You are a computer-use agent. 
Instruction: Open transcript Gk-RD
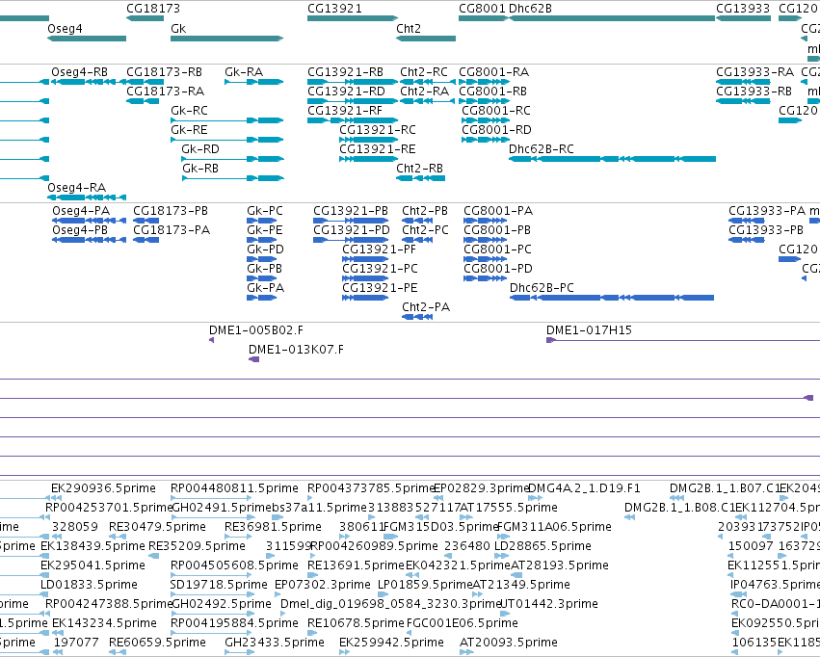pyautogui.click(x=200, y=149)
